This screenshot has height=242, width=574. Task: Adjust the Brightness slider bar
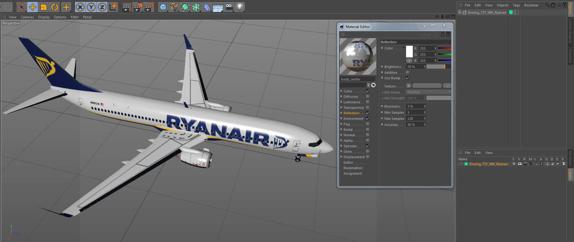(x=439, y=67)
